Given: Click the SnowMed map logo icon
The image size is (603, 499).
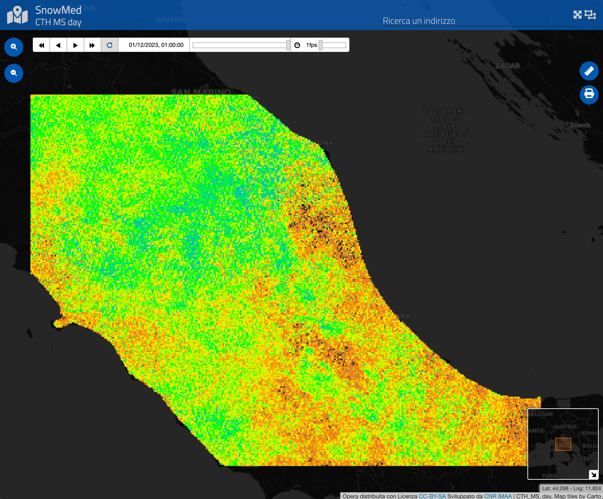Looking at the screenshot, I should 17,15.
